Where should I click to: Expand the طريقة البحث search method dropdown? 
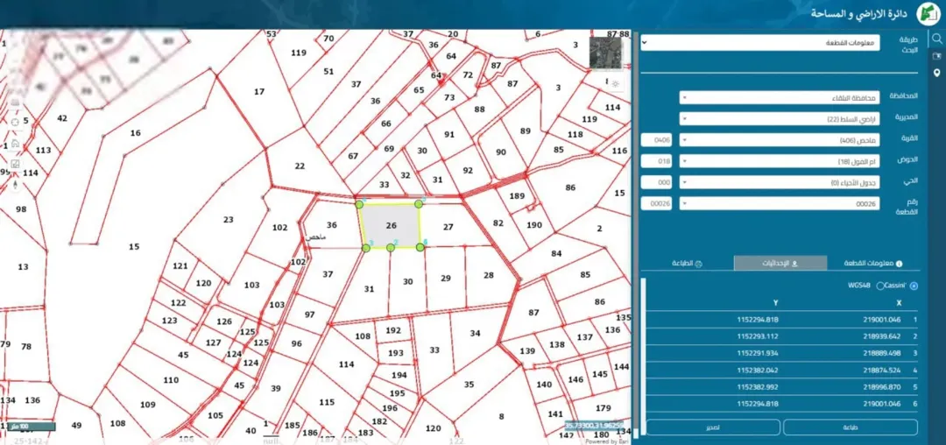[x=761, y=43]
